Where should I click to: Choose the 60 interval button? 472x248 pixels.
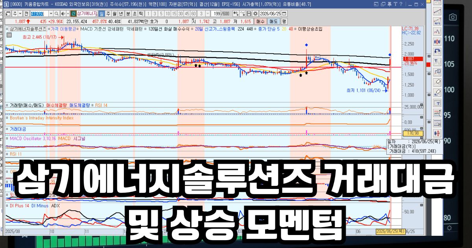pyautogui.click(x=194, y=13)
